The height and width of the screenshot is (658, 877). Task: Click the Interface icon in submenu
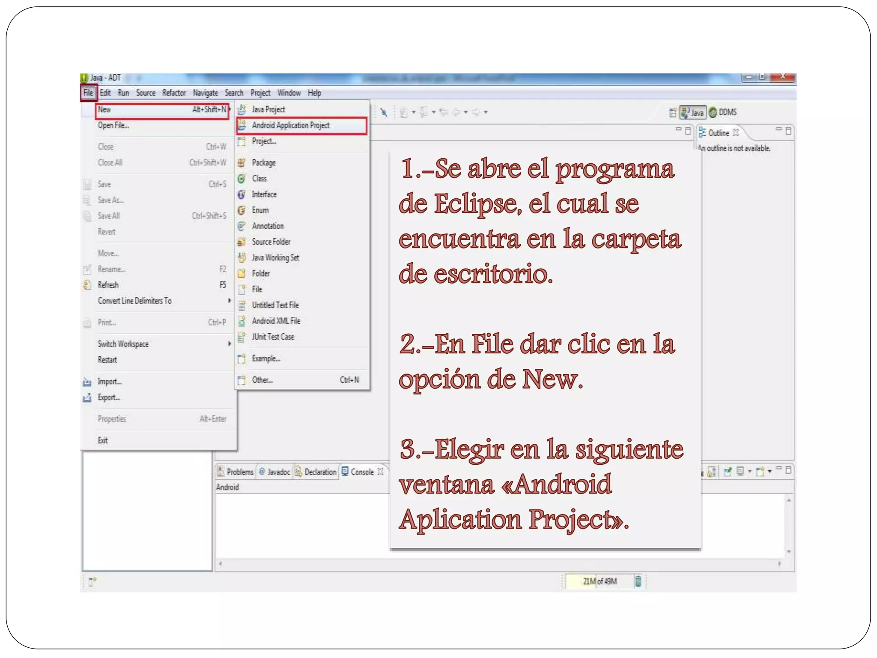(x=242, y=194)
